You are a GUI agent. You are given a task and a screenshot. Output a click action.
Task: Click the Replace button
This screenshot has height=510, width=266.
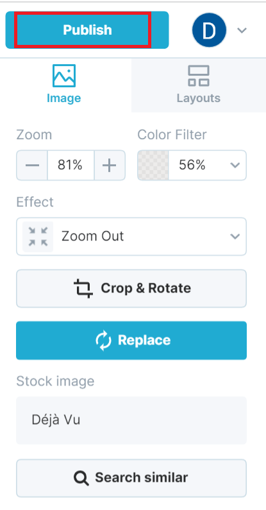(x=131, y=340)
